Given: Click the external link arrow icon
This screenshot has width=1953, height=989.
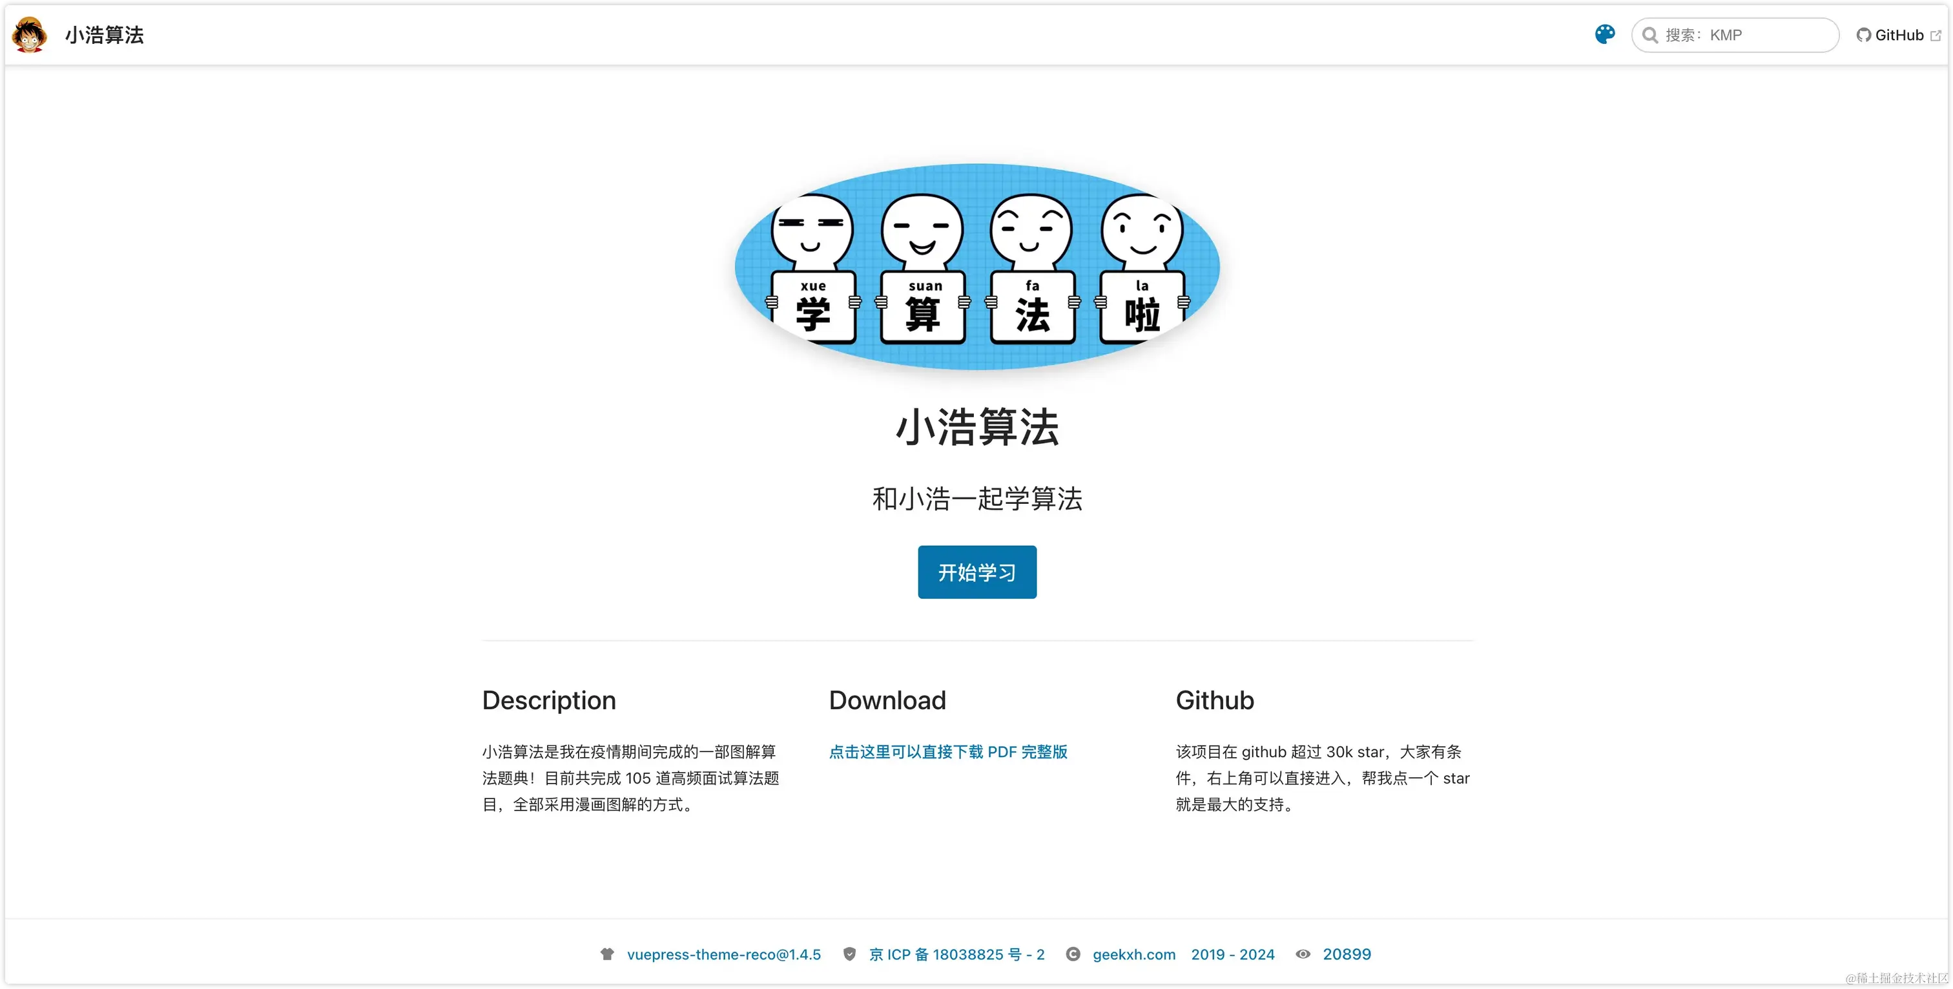Looking at the screenshot, I should pos(1936,35).
